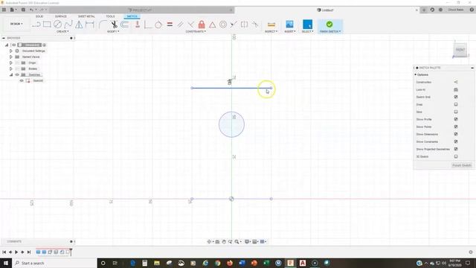The width and height of the screenshot is (476, 268).
Task: Switch to the Sketch tab
Action: click(132, 16)
